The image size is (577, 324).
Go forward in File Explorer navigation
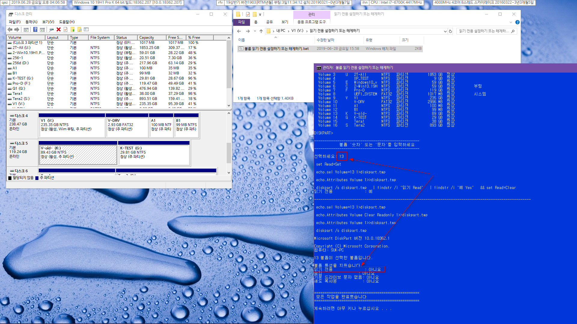(248, 31)
